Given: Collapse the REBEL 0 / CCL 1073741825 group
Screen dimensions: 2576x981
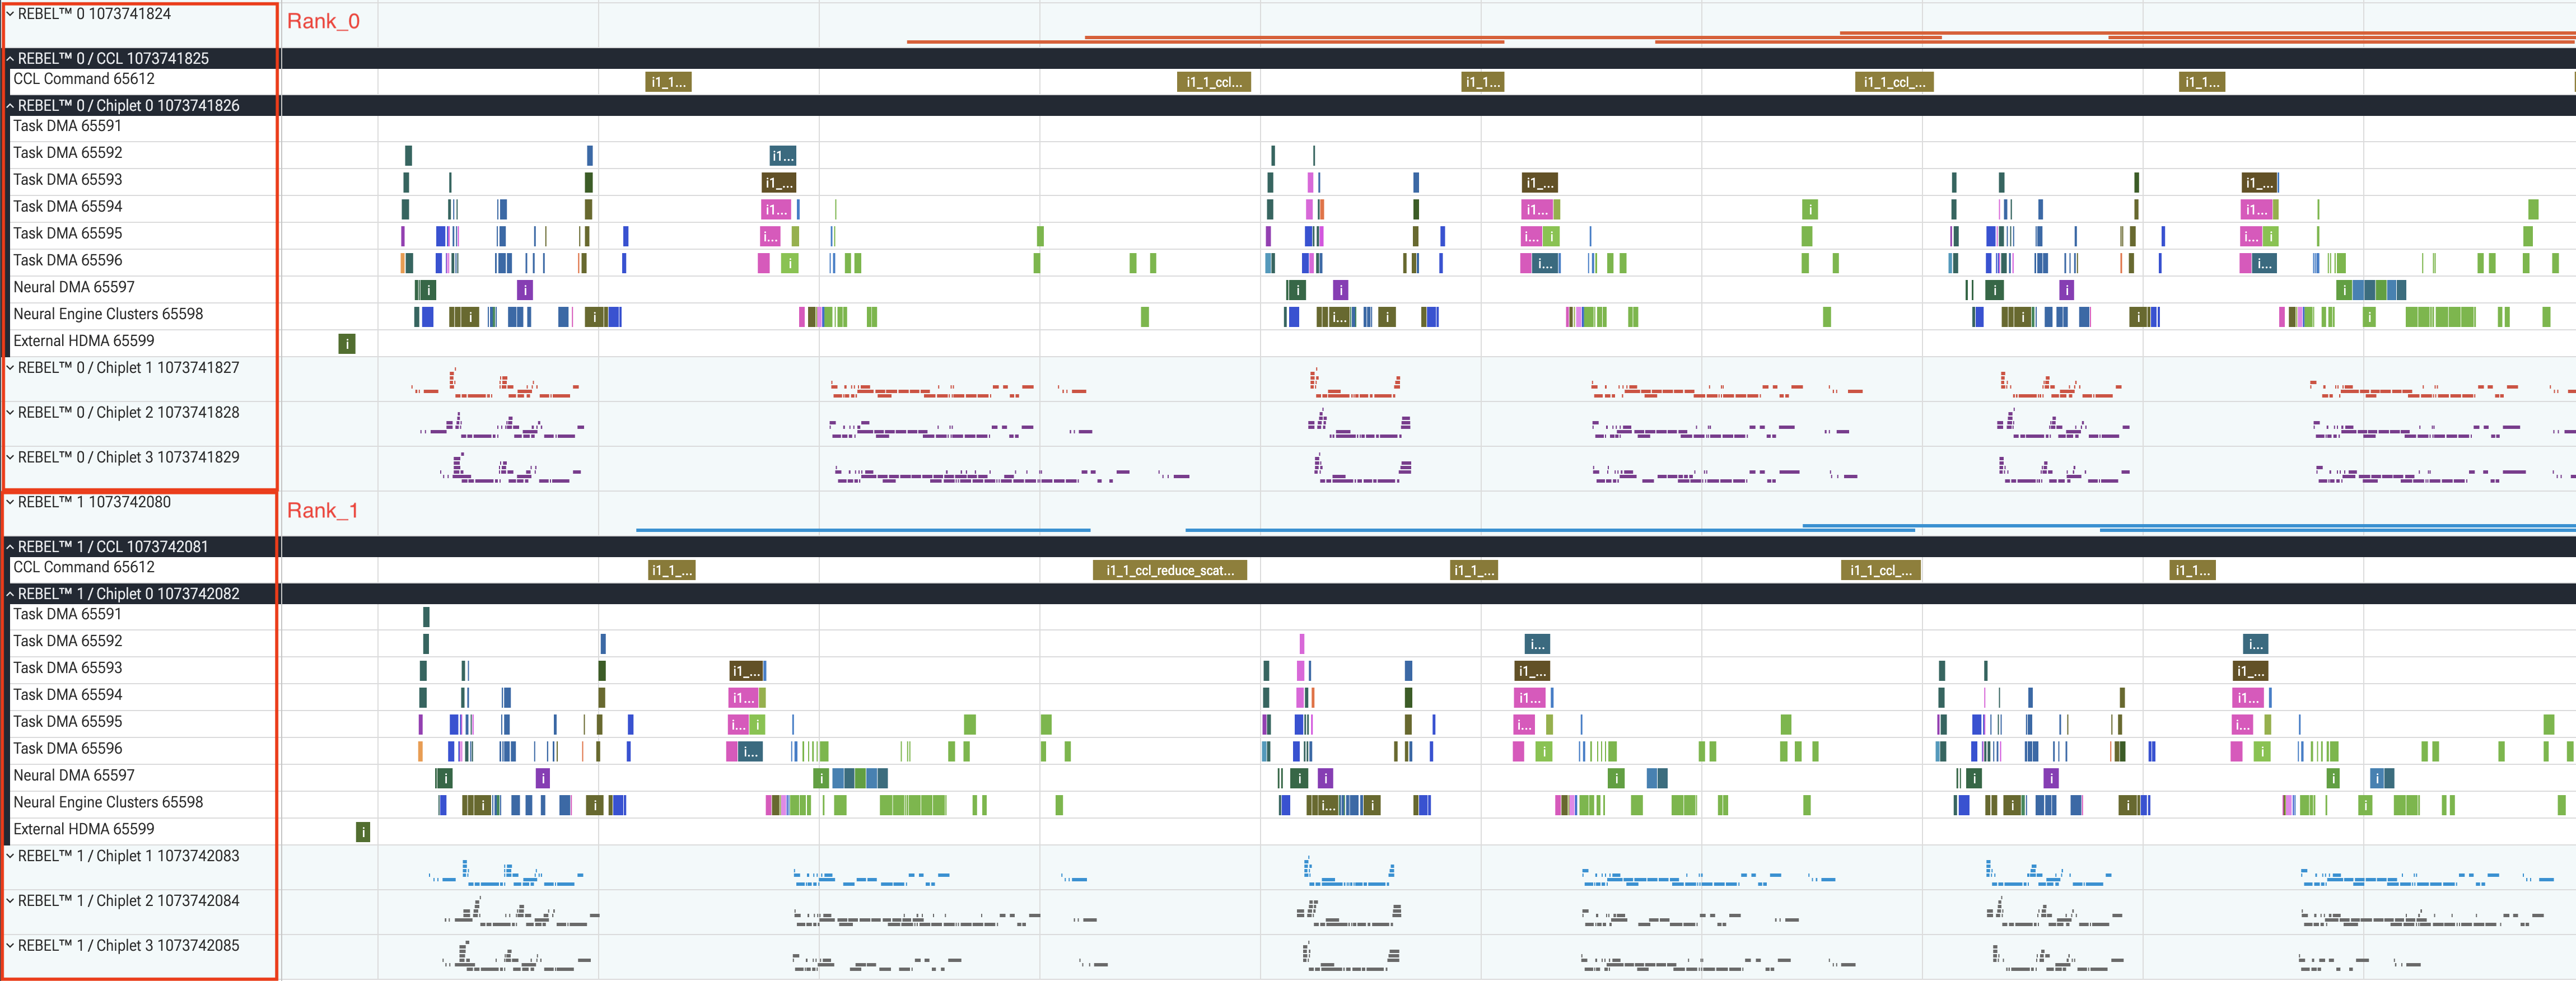Looking at the screenshot, I should 10,59.
